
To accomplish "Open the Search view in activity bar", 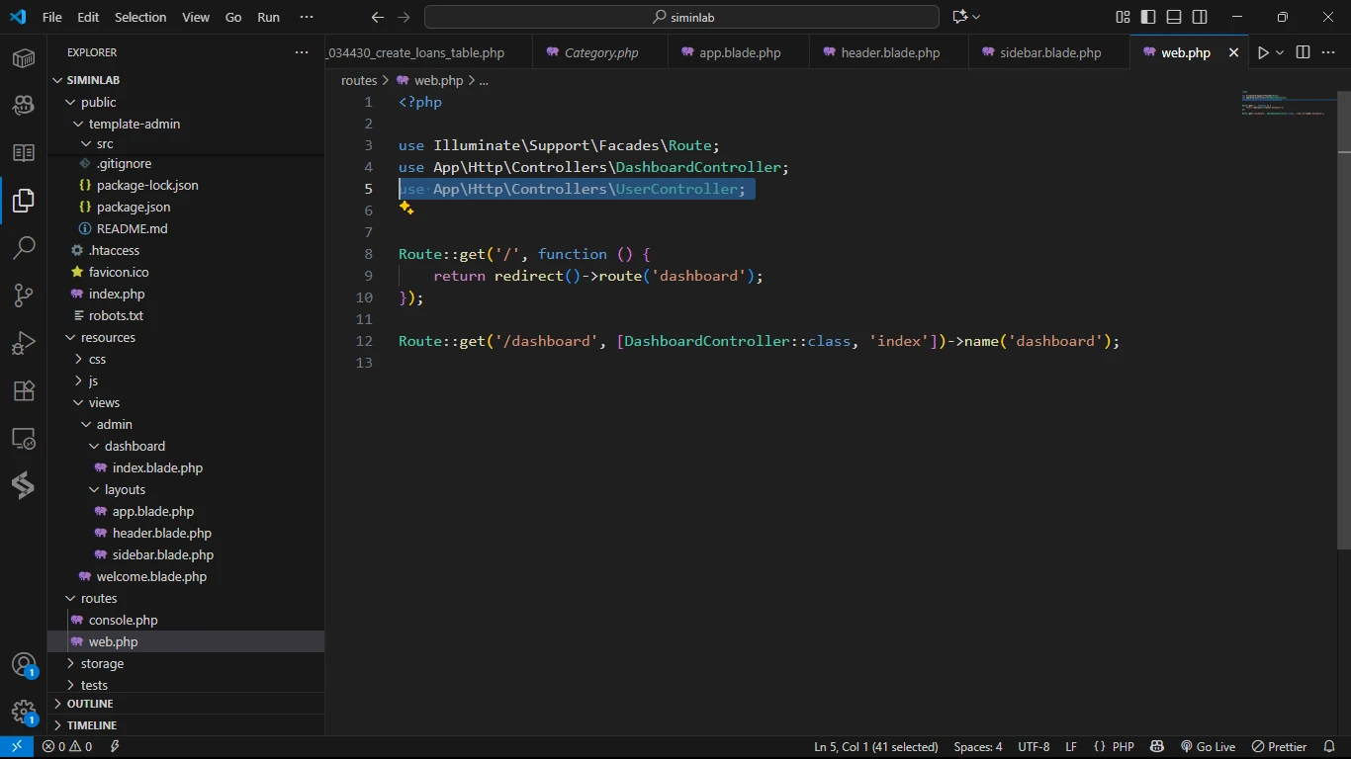I will [24, 247].
